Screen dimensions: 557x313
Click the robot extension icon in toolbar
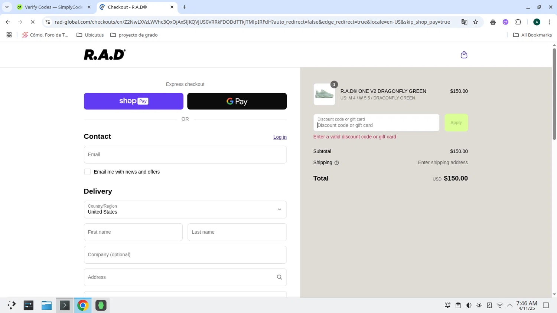(493, 22)
